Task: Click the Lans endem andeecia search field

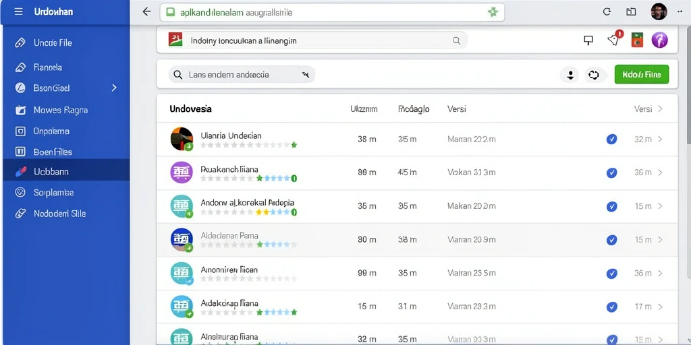Action: (x=242, y=75)
